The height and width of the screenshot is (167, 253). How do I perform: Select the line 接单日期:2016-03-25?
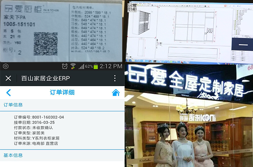pyautogui.click(x=34, y=122)
